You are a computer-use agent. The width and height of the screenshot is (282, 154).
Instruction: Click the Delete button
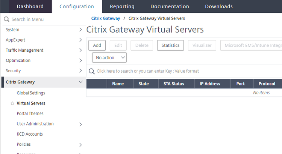coord(142,45)
